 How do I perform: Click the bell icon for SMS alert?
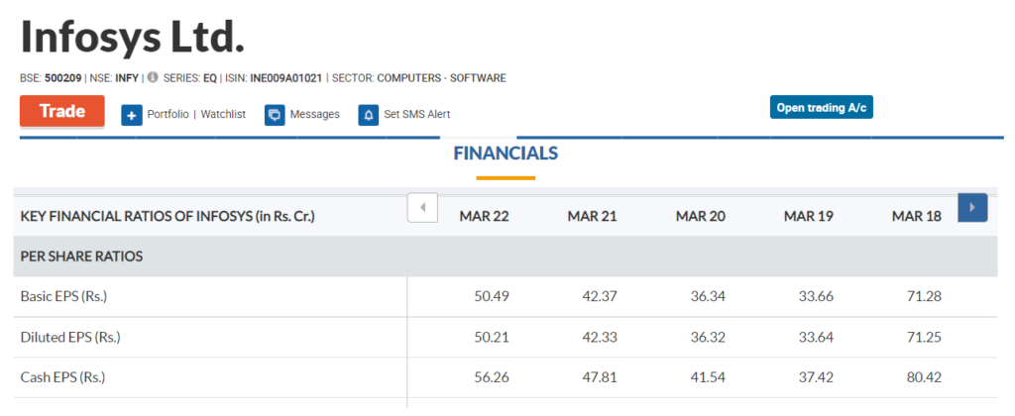369,115
